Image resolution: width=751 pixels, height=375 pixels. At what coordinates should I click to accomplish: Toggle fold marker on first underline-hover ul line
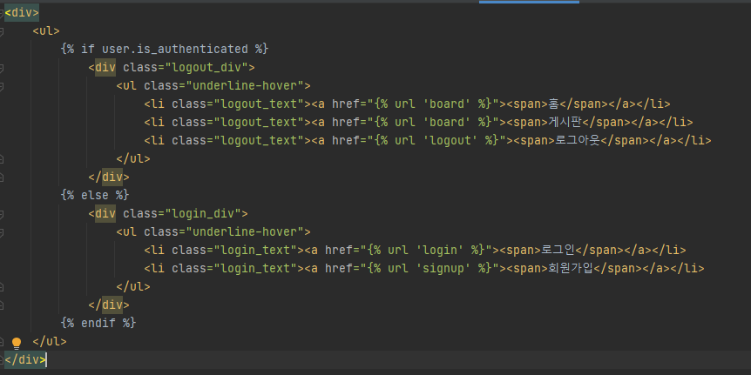click(x=2, y=86)
